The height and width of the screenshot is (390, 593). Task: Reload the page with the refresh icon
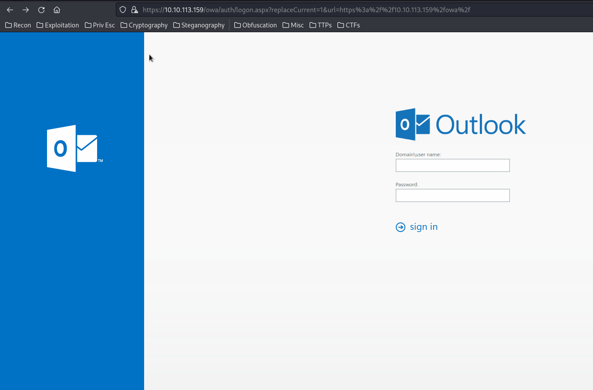coord(41,10)
